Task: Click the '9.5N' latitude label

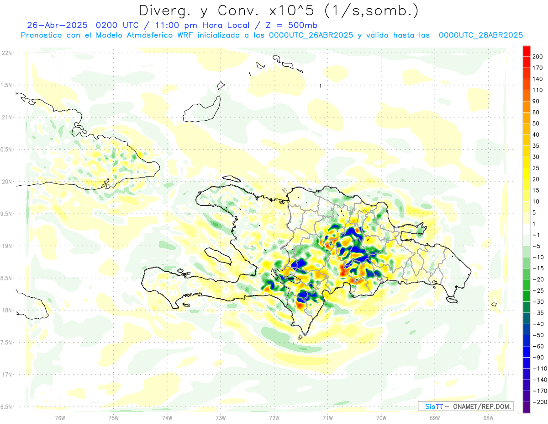Action: tap(6, 214)
